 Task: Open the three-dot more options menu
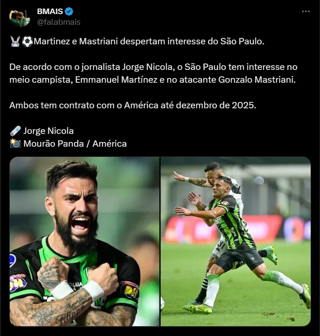point(306,12)
